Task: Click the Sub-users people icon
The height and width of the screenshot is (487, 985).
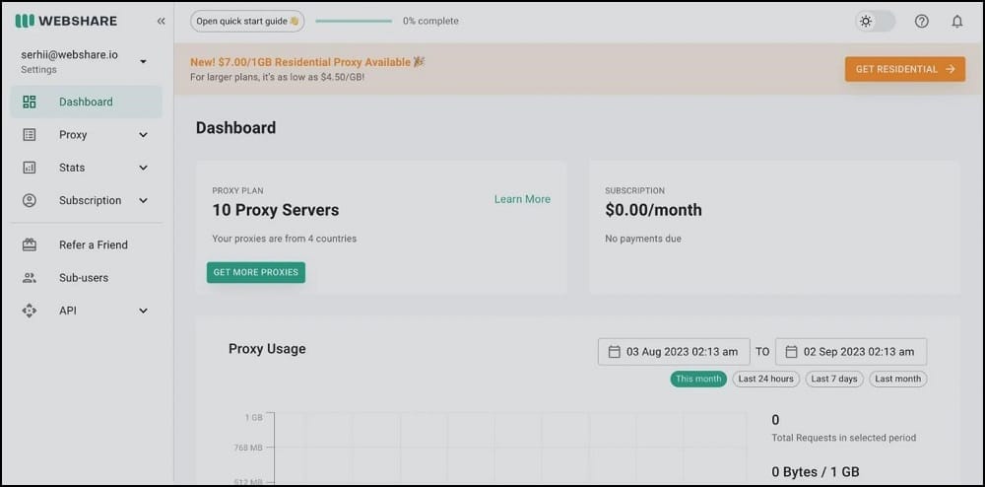Action: (x=30, y=278)
